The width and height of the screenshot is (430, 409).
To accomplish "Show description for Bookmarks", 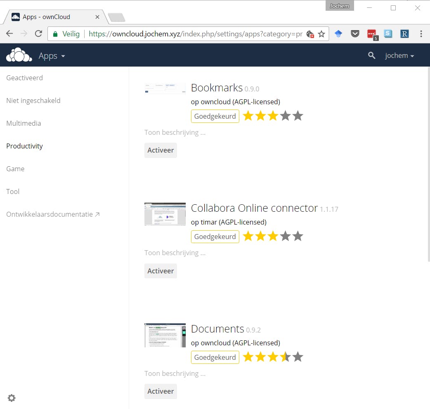I will pyautogui.click(x=175, y=132).
